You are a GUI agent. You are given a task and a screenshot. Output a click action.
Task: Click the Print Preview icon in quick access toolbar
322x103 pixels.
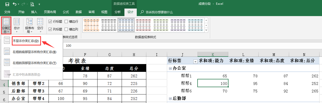click(32, 4)
